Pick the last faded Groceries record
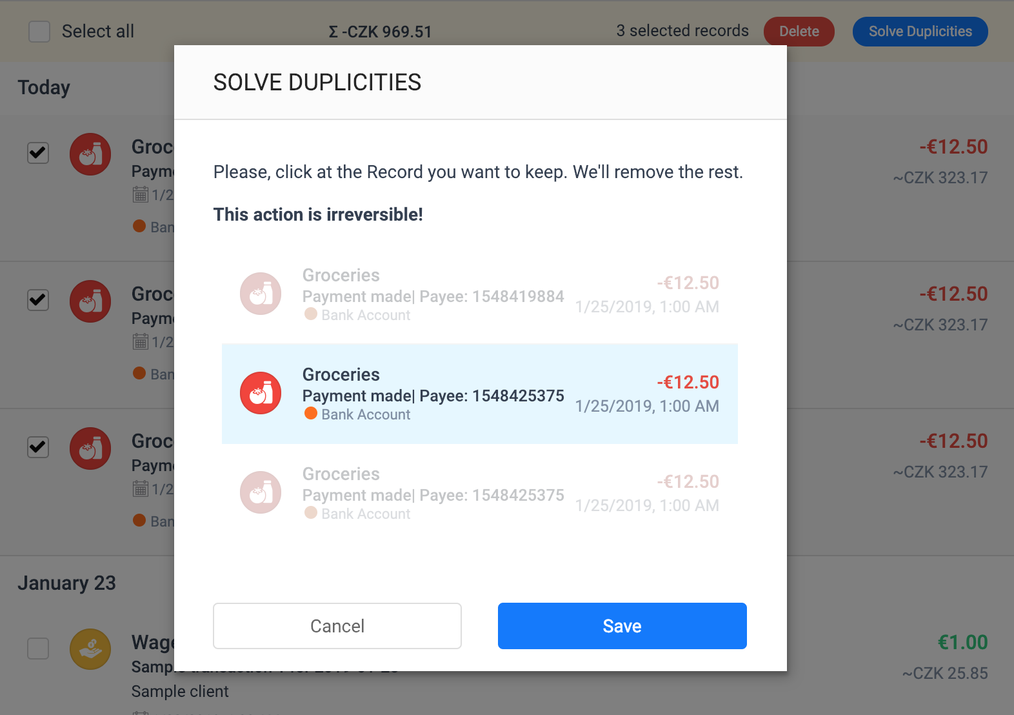 [480, 493]
